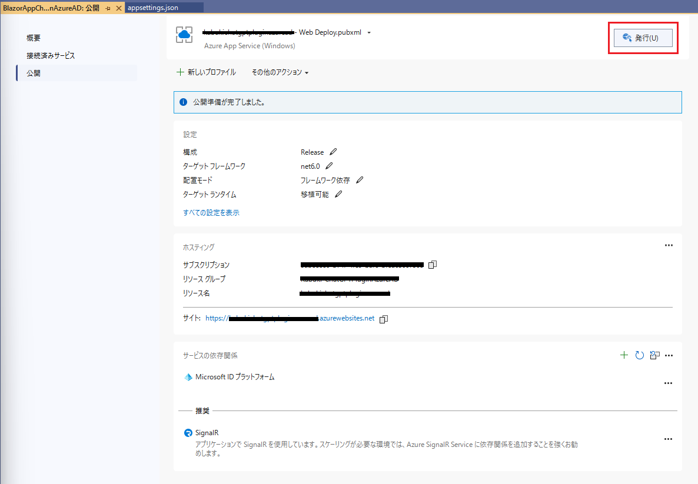This screenshot has height=484, width=698.
Task: Edit the 配置モード フレームワーク依存 pencil
Action: tap(360, 180)
